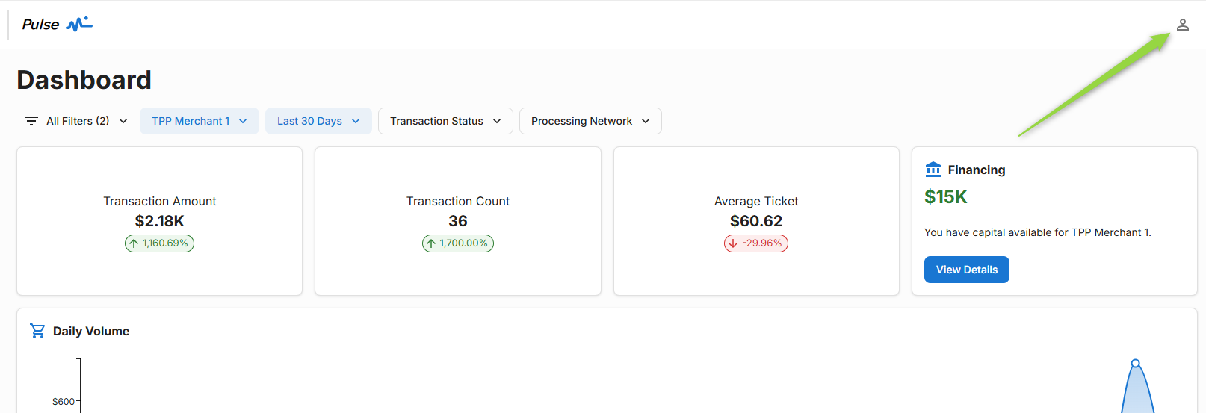Change the Last 30 Days range
This screenshot has height=413, width=1206.
[318, 121]
